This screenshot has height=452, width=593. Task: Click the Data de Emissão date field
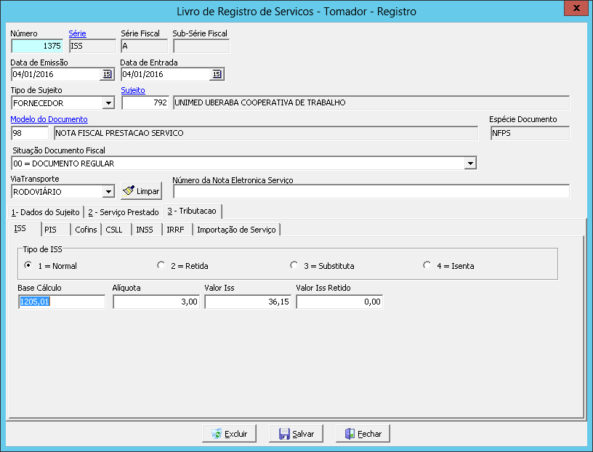pyautogui.click(x=55, y=74)
